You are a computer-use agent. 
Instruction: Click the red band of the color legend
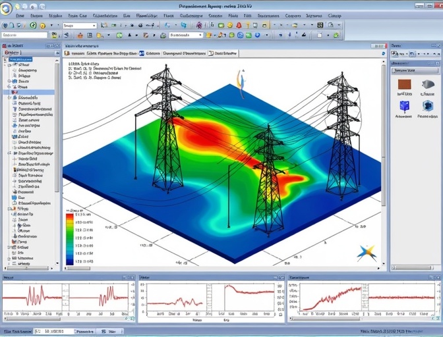tap(70, 217)
